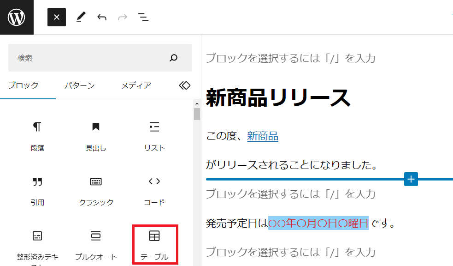Click the search magnifier icon

pyautogui.click(x=174, y=58)
